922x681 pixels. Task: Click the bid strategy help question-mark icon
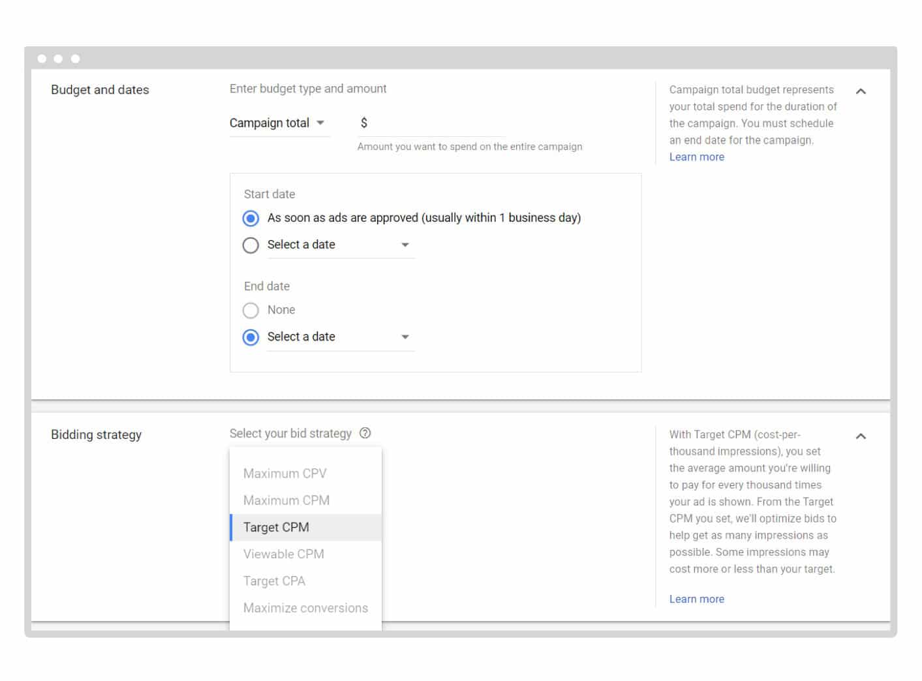click(x=365, y=433)
